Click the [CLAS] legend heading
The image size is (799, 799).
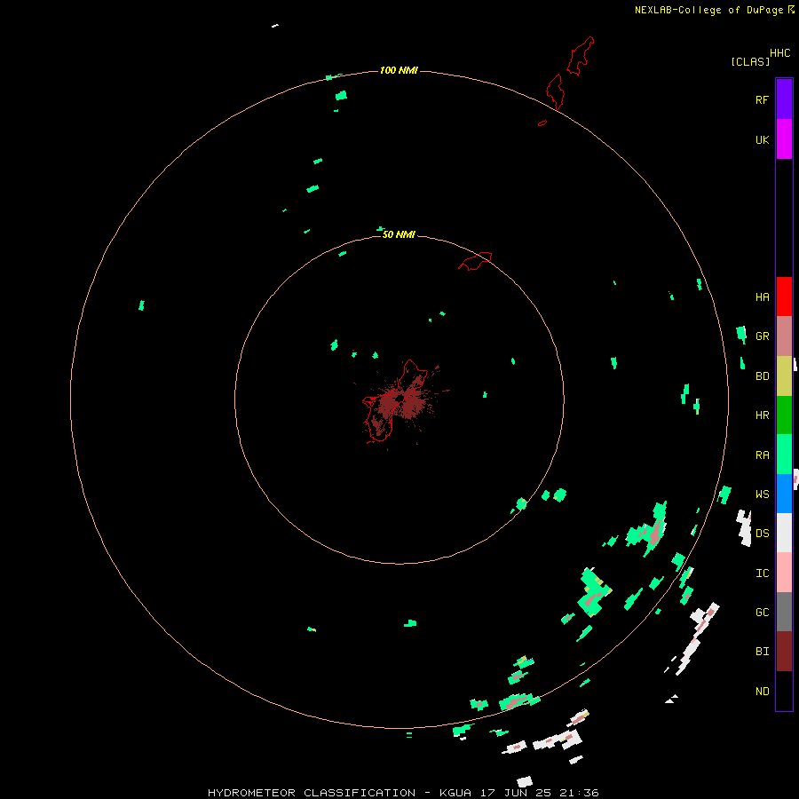[750, 61]
